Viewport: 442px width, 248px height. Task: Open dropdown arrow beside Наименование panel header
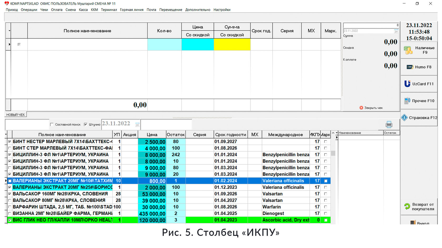[336, 133]
